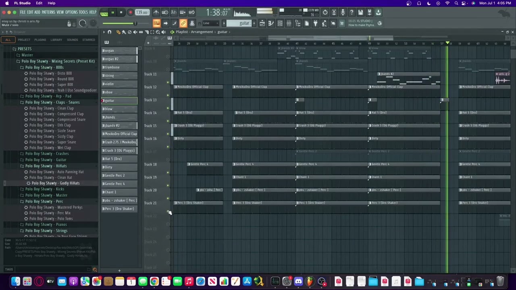This screenshot has height=290, width=516.
Task: Select the Draw pencil tool in playlist toolbar
Action: point(118,32)
